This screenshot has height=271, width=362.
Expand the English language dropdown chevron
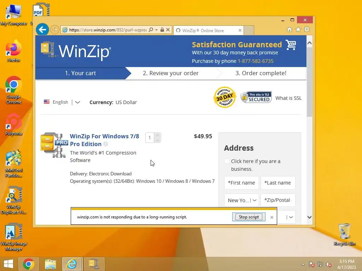click(x=77, y=102)
